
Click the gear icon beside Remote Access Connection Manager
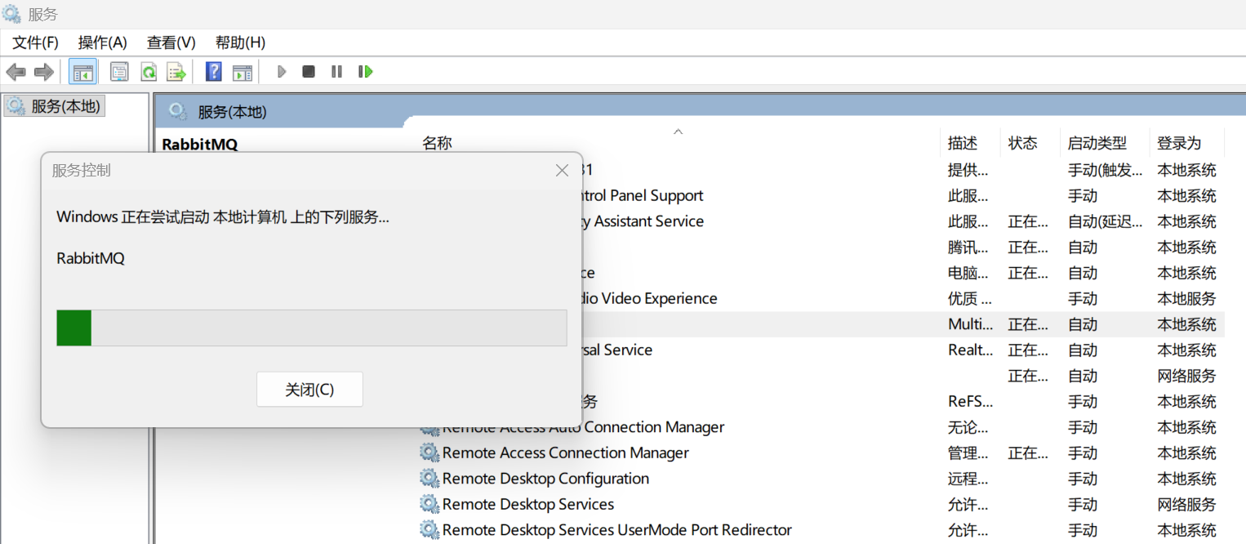(429, 453)
